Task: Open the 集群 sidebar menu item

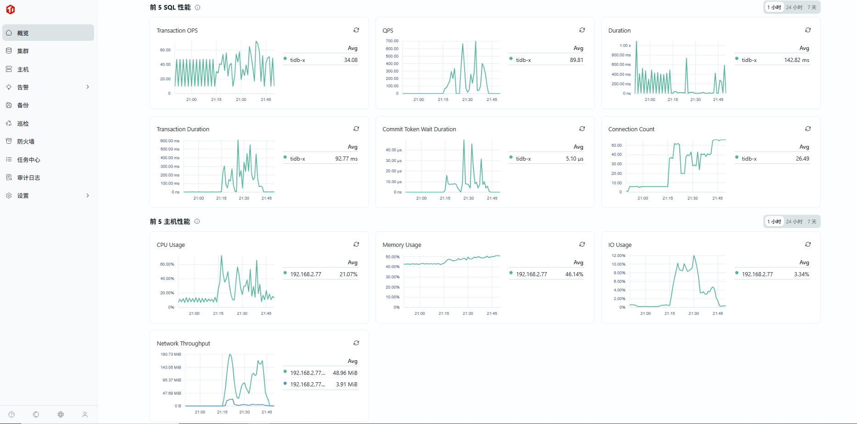Action: click(x=23, y=51)
